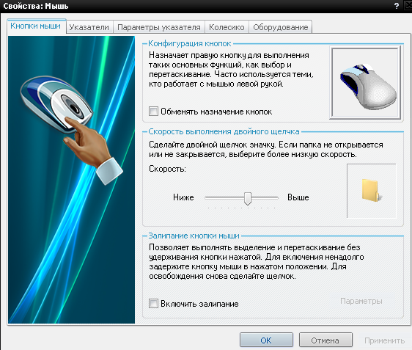This screenshot has height=350, width=412.
Task: Click the double-click speed slider handle
Action: click(248, 198)
